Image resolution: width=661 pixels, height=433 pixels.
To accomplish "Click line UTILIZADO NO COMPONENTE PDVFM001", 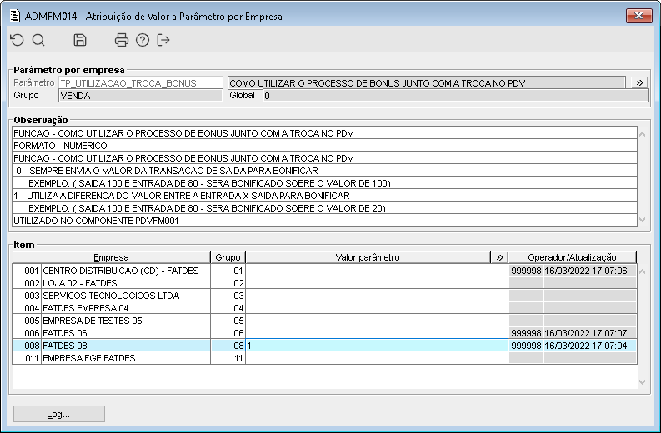I will [x=324, y=221].
